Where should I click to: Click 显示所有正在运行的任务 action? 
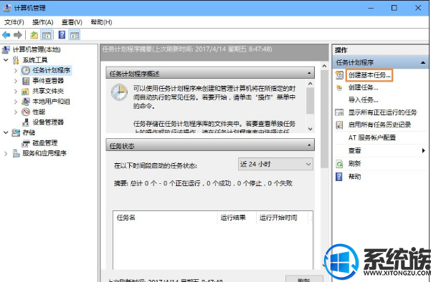382,112
